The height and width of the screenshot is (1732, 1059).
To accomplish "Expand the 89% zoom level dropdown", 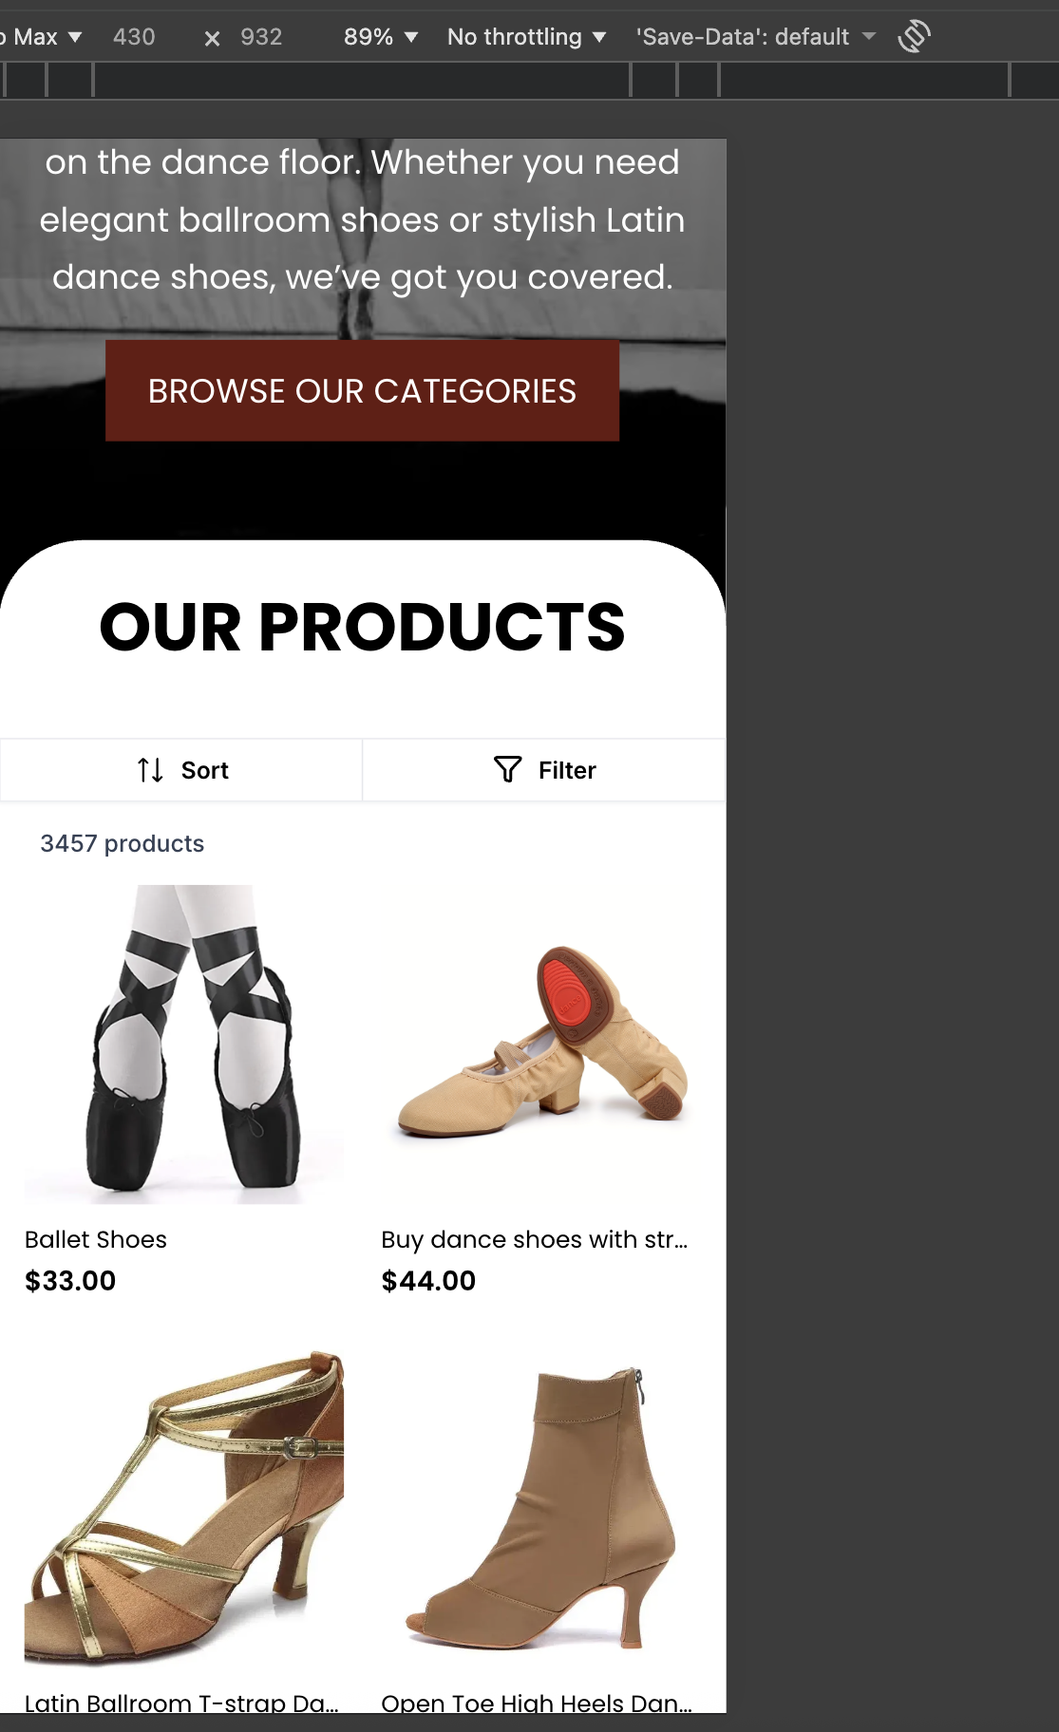I will pos(381,37).
